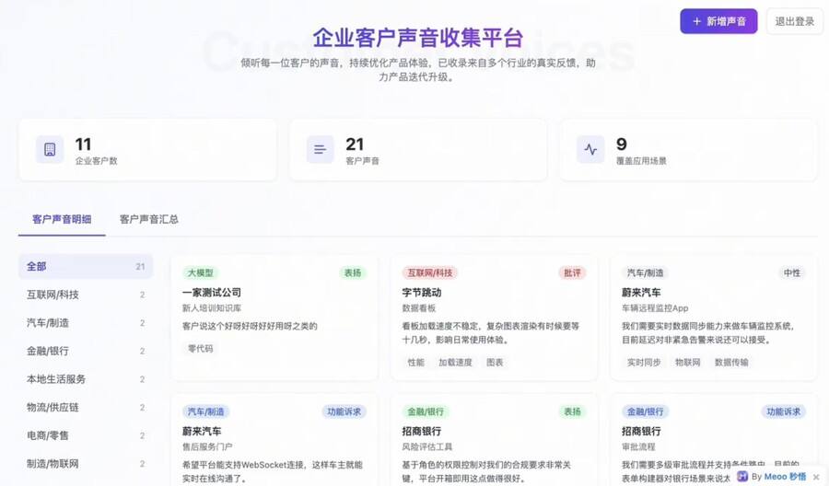Filter by 物流/供应链 in sidebar
This screenshot has width=829, height=486.
[x=86, y=407]
